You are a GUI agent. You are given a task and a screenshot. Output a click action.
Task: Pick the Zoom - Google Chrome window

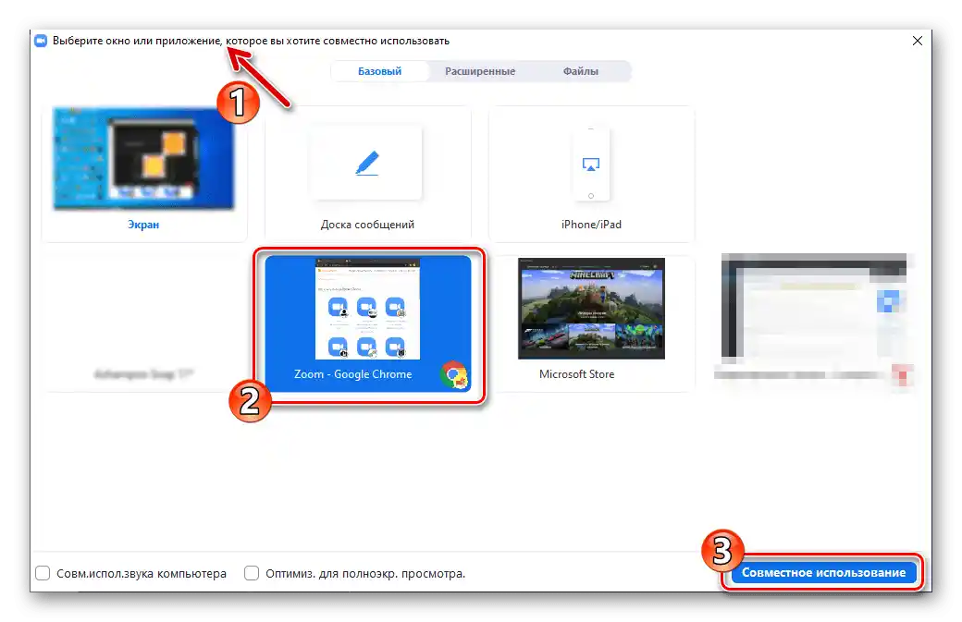click(368, 323)
